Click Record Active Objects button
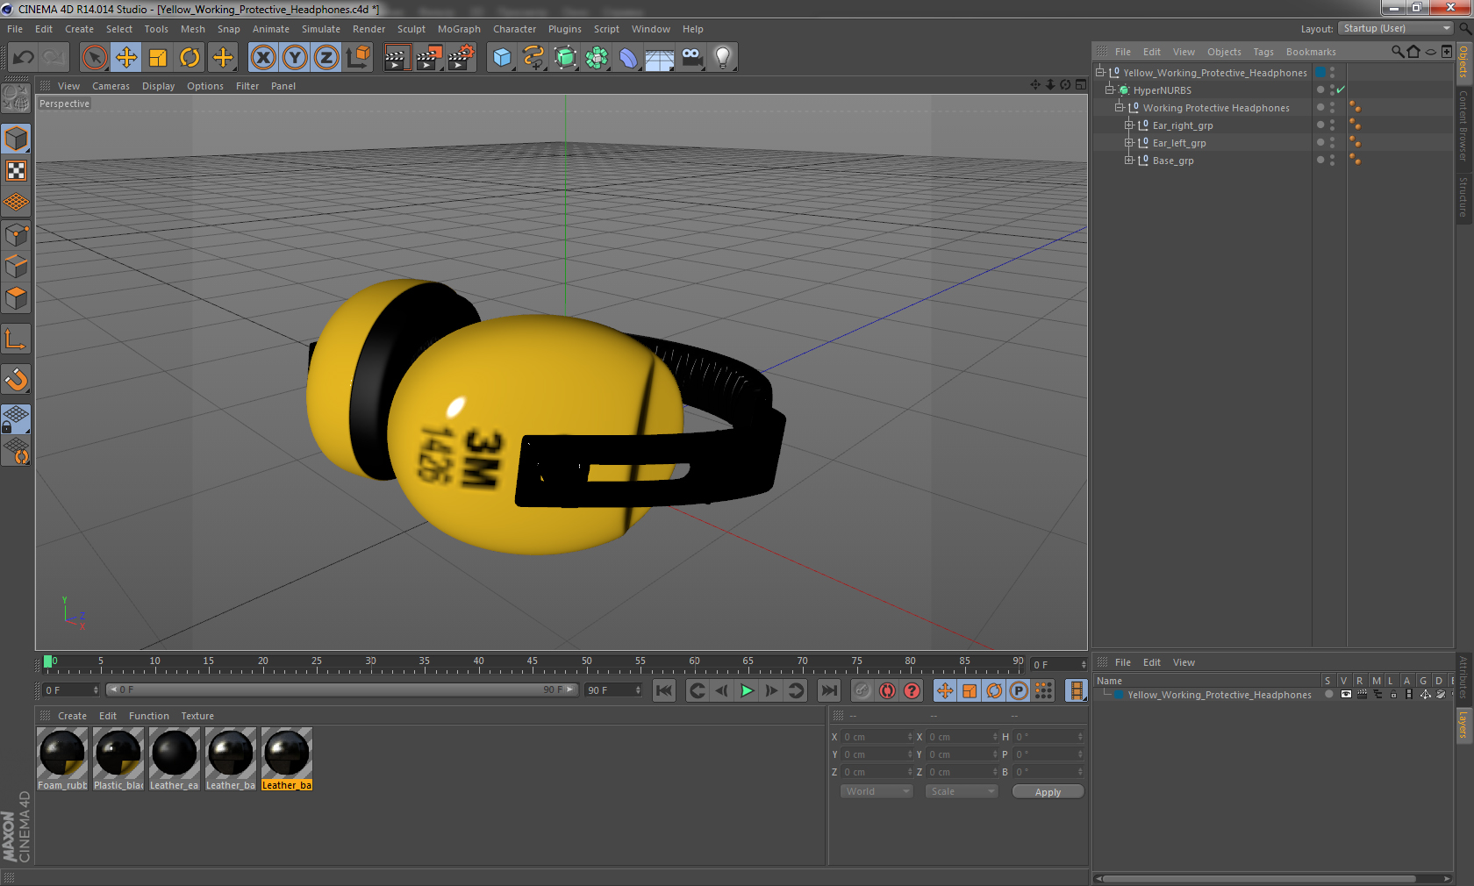Viewport: 1474px width, 886px height. (x=862, y=690)
